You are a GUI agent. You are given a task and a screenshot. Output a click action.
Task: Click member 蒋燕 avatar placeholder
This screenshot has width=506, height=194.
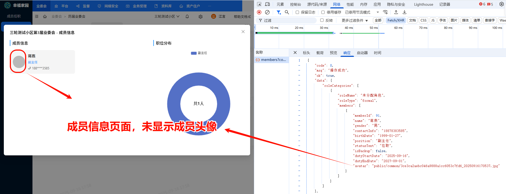(x=19, y=62)
